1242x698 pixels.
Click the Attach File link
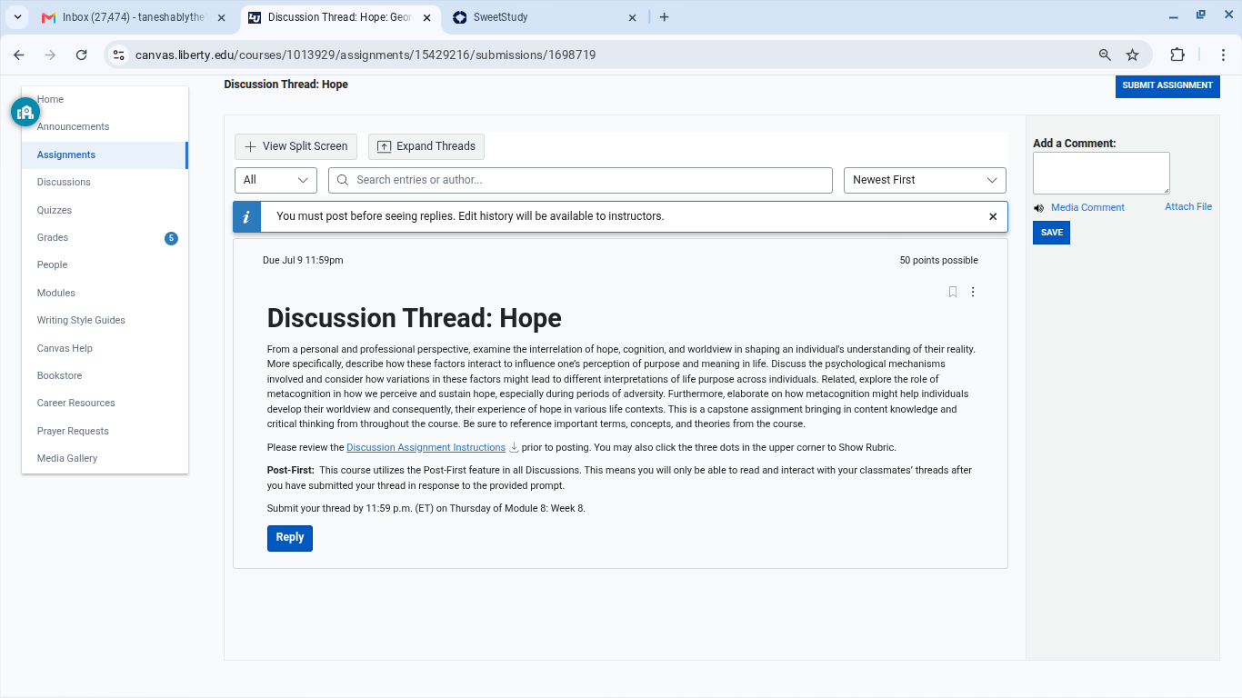pos(1188,206)
